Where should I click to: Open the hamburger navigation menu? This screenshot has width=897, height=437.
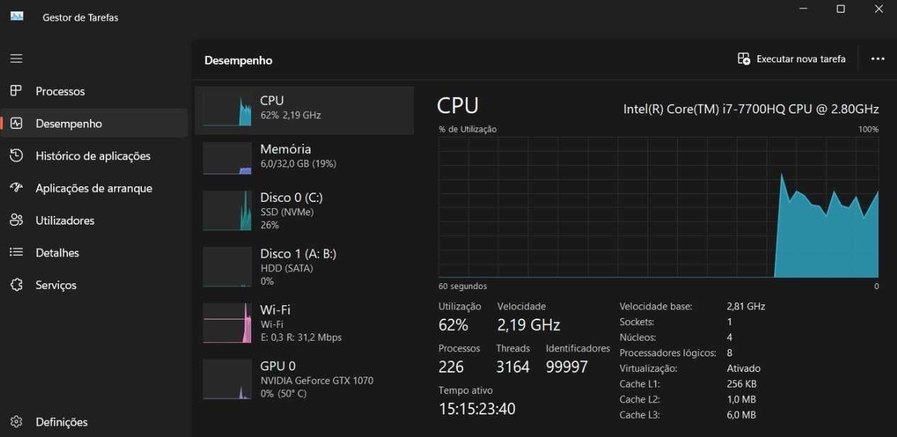[16, 59]
